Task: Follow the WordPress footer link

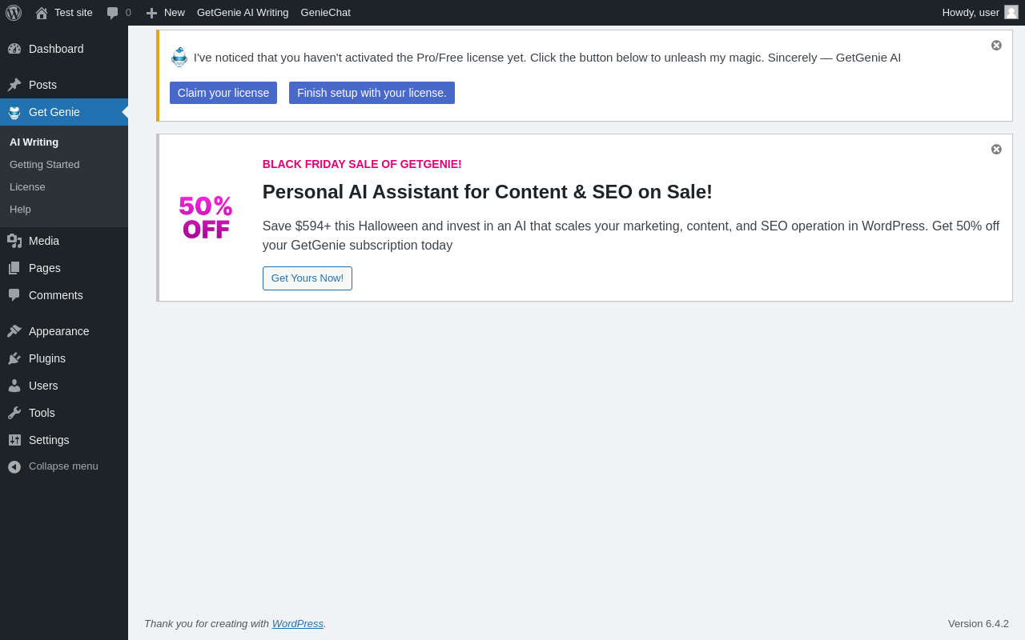Action: coord(298,624)
